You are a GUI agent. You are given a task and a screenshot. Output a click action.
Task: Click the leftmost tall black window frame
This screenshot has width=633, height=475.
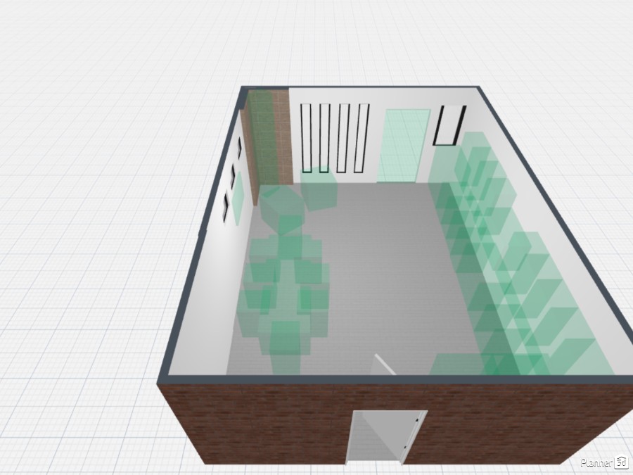click(307, 137)
